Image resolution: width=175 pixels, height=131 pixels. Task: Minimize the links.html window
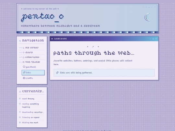coord(150,39)
